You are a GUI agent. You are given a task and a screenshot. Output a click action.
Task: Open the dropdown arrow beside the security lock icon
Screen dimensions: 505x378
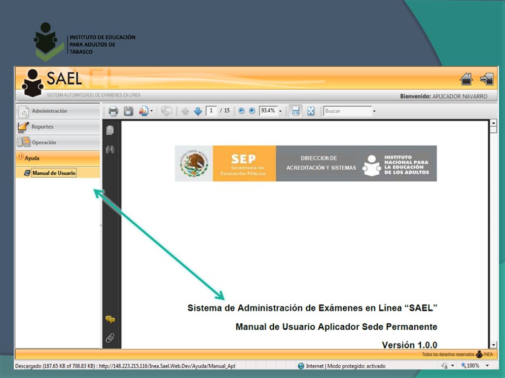[x=453, y=366]
